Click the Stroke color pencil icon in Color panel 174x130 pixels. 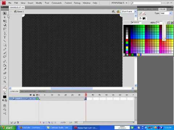point(141,13)
